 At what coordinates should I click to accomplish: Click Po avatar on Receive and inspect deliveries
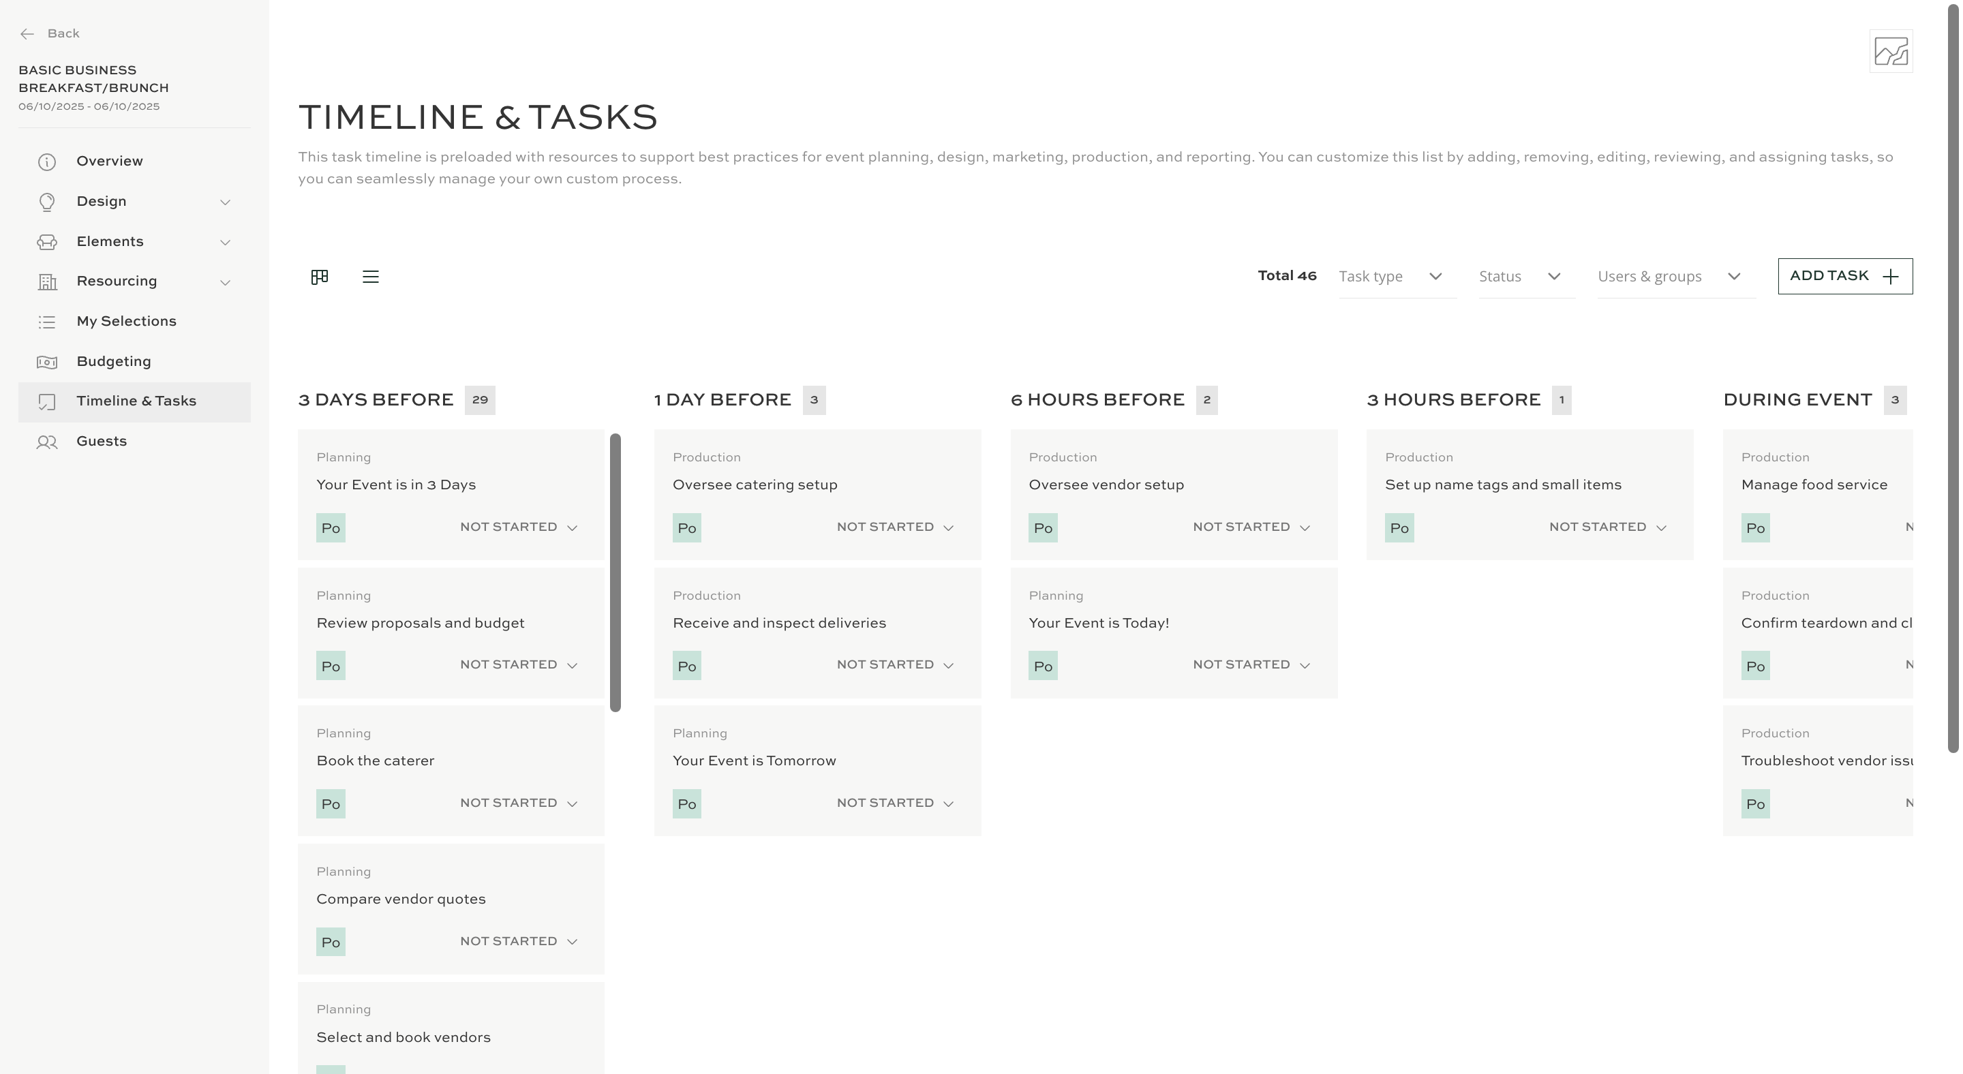(686, 666)
